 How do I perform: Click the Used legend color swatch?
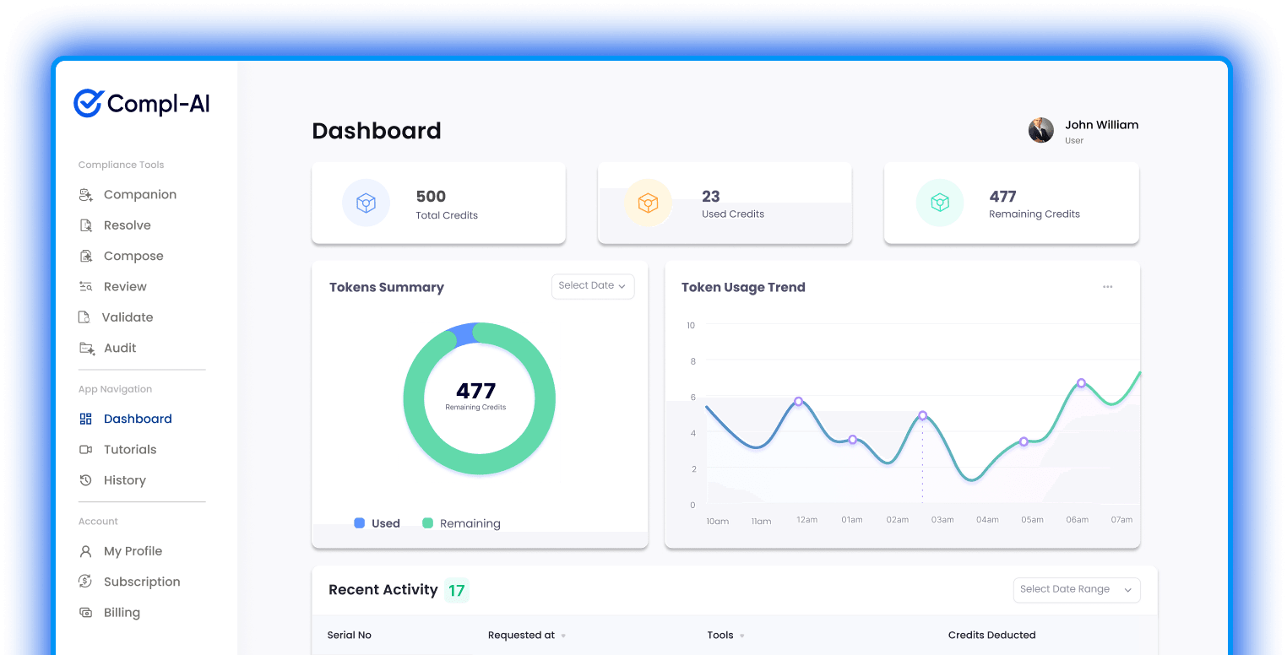click(x=360, y=523)
